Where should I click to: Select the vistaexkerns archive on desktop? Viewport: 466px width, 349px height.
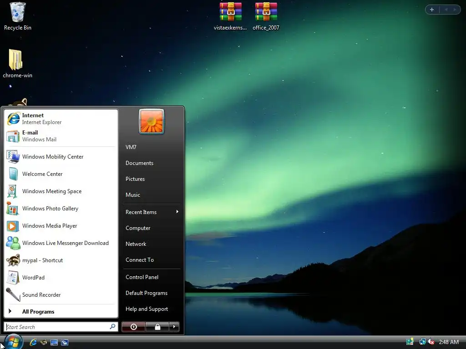(230, 16)
